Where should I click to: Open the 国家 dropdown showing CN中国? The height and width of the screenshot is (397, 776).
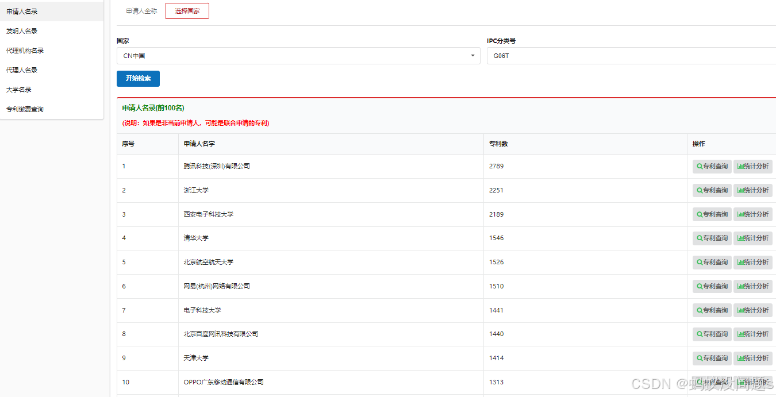pos(298,56)
